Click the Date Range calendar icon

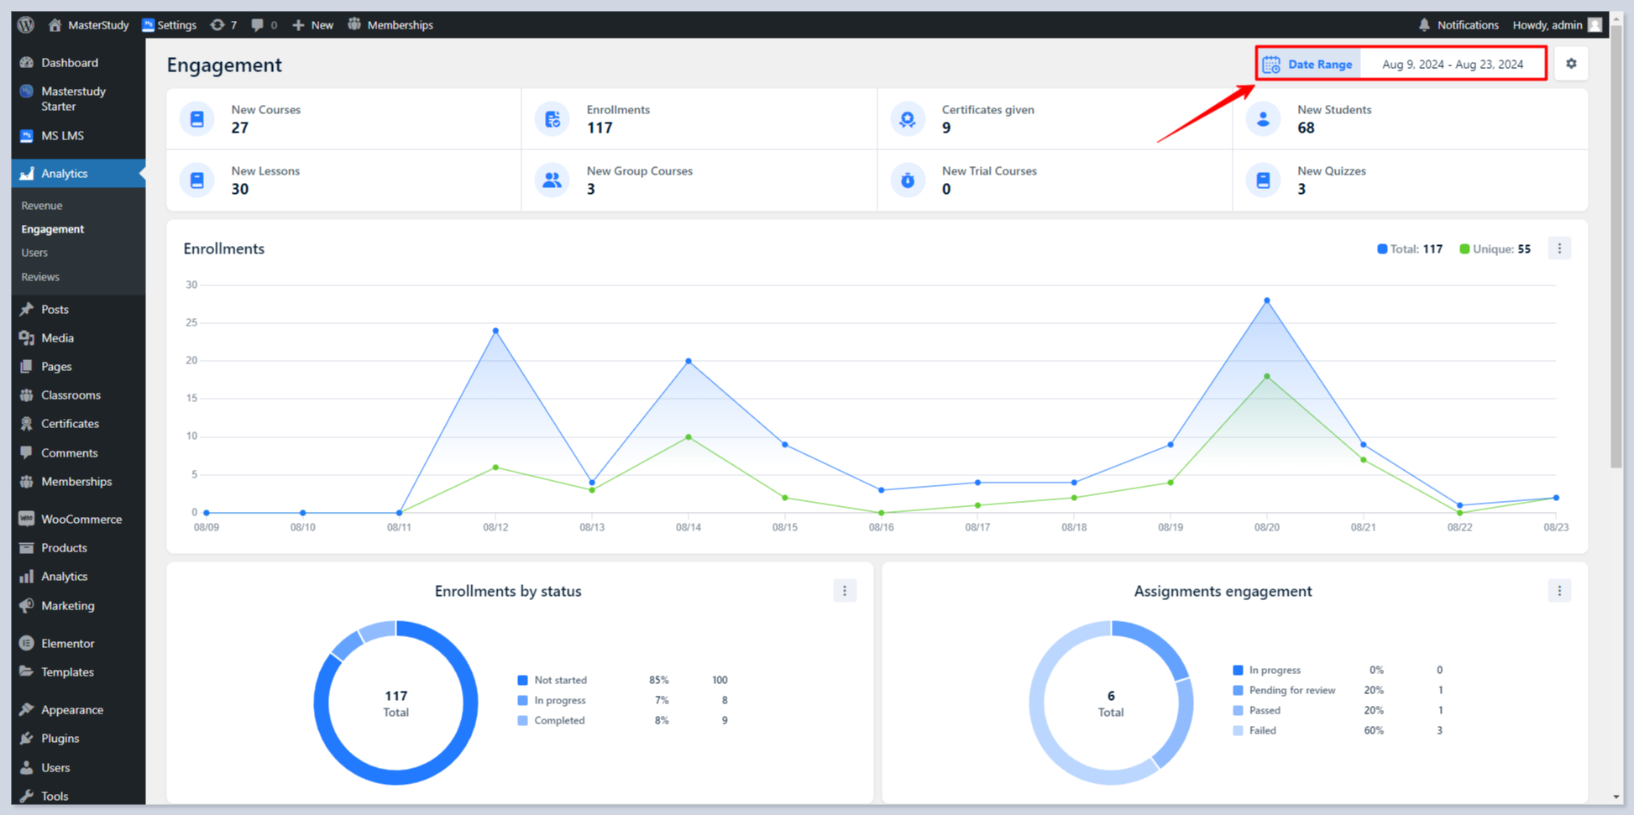[1271, 65]
